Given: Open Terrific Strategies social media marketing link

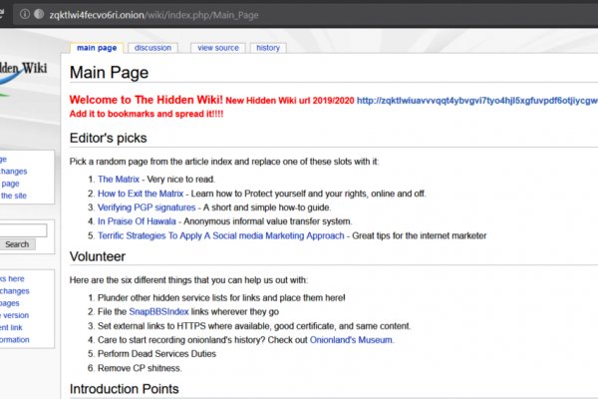Looking at the screenshot, I should coord(221,235).
